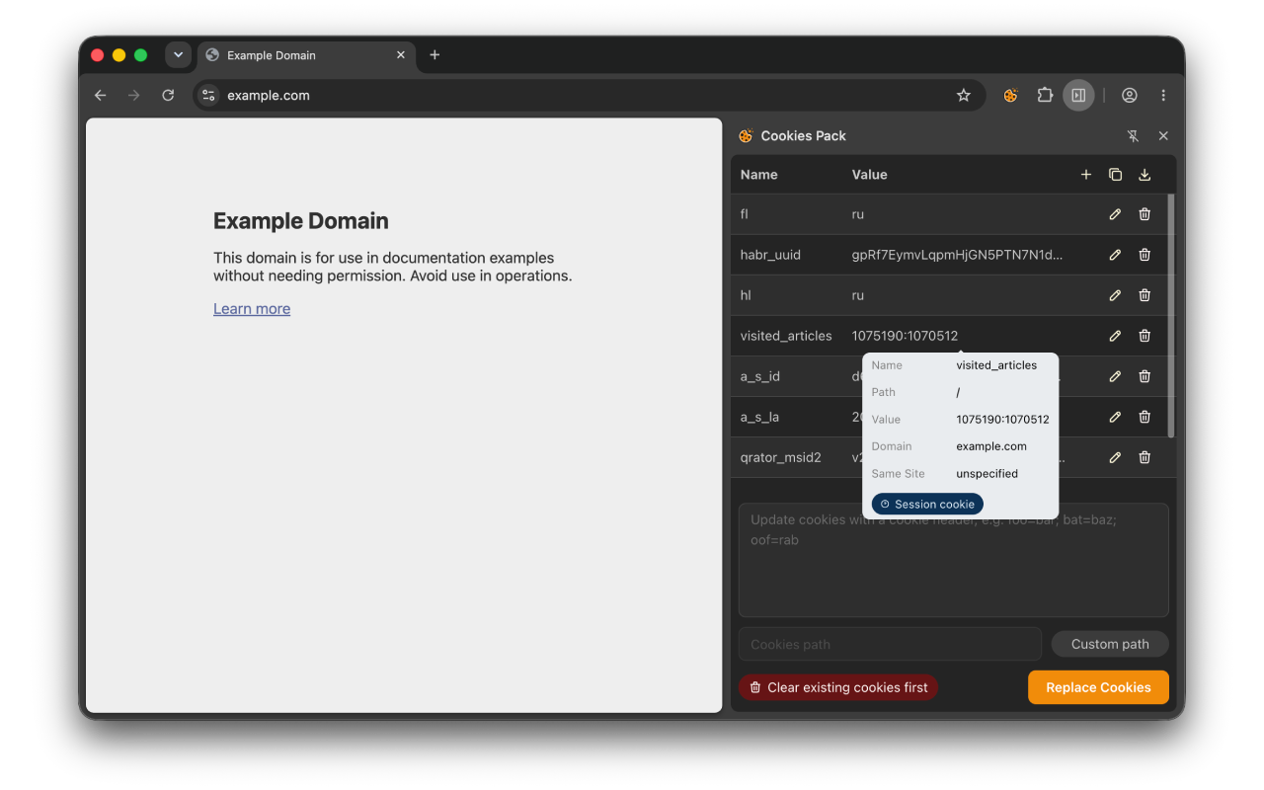Download cookies with the export icon

click(1145, 175)
